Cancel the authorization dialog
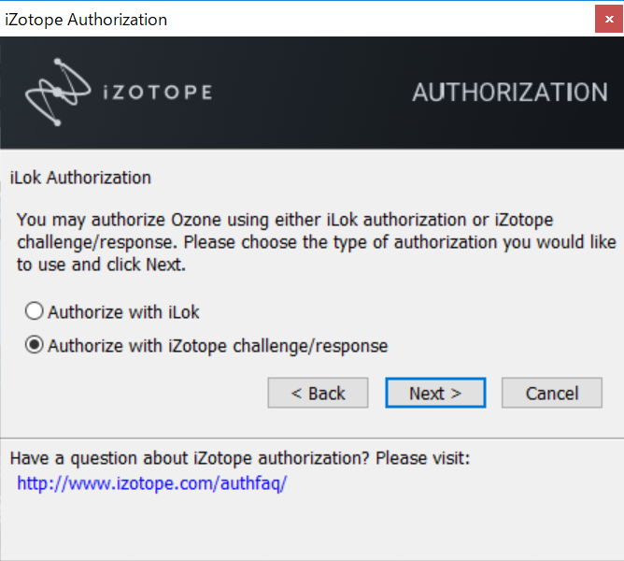 (x=551, y=393)
